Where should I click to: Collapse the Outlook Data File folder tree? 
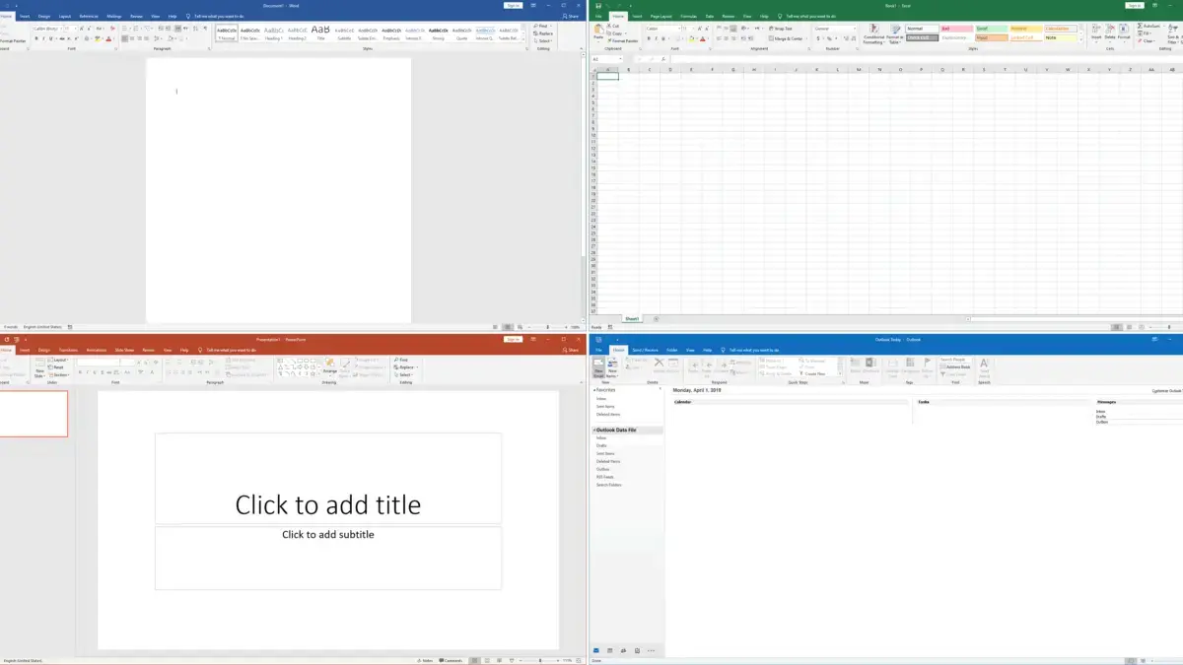tap(594, 431)
